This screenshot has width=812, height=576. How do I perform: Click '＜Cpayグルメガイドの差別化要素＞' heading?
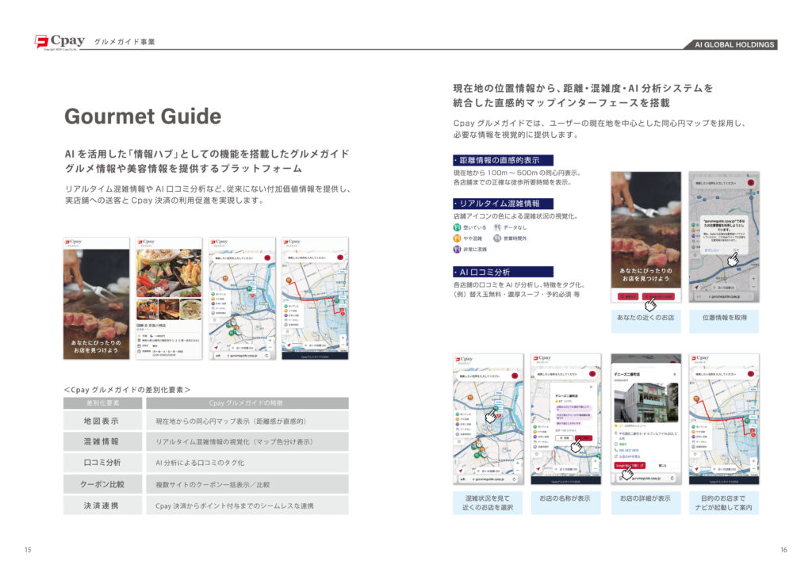point(128,390)
